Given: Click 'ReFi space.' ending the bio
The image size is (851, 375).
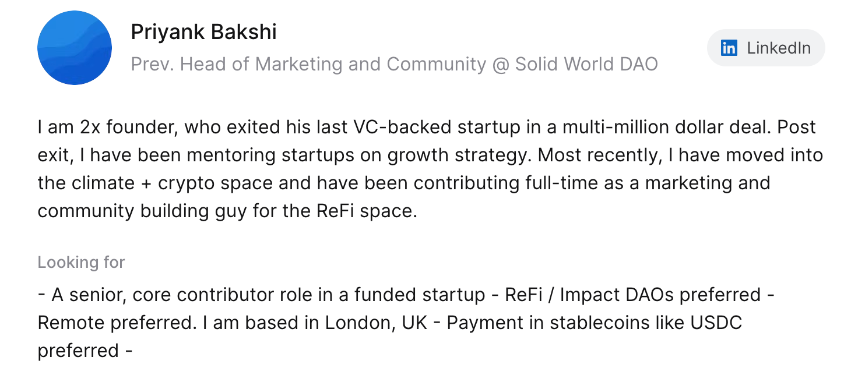Looking at the screenshot, I should (367, 211).
